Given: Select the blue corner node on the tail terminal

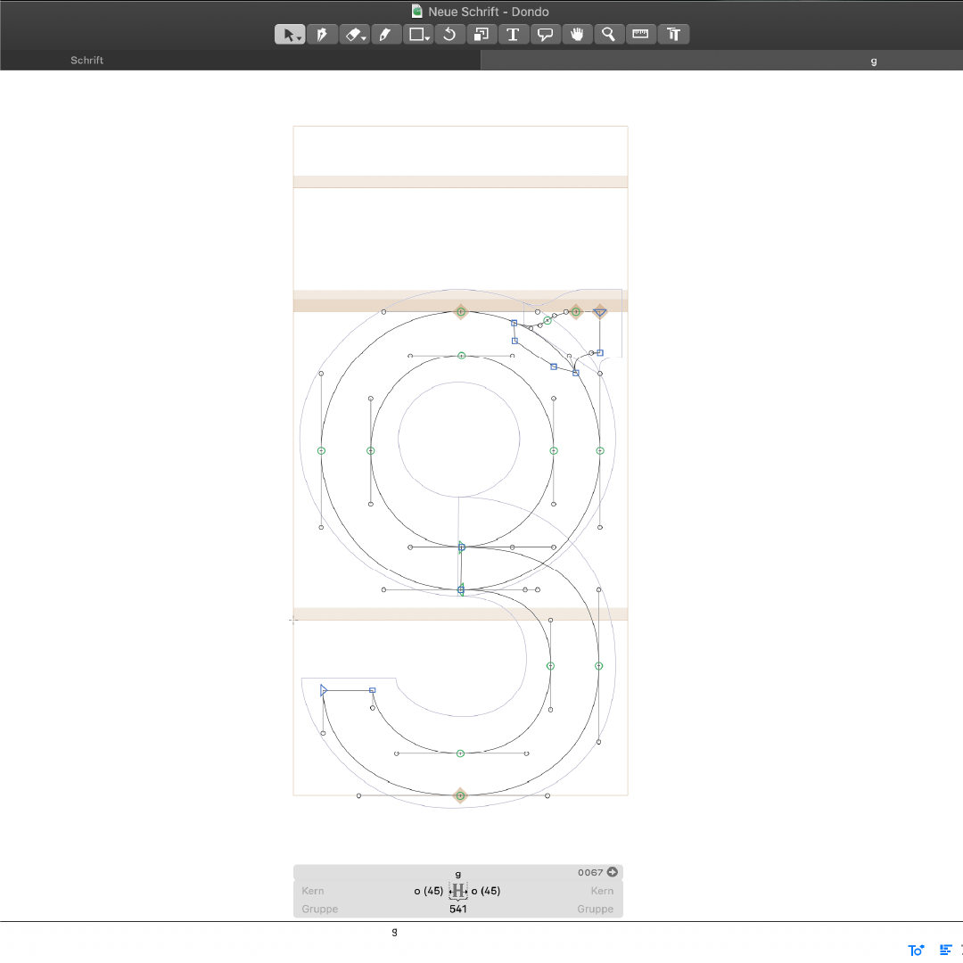Looking at the screenshot, I should [x=372, y=690].
